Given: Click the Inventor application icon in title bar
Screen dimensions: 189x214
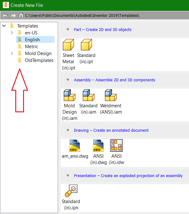Looking at the screenshot, I should pyautogui.click(x=6, y=5).
